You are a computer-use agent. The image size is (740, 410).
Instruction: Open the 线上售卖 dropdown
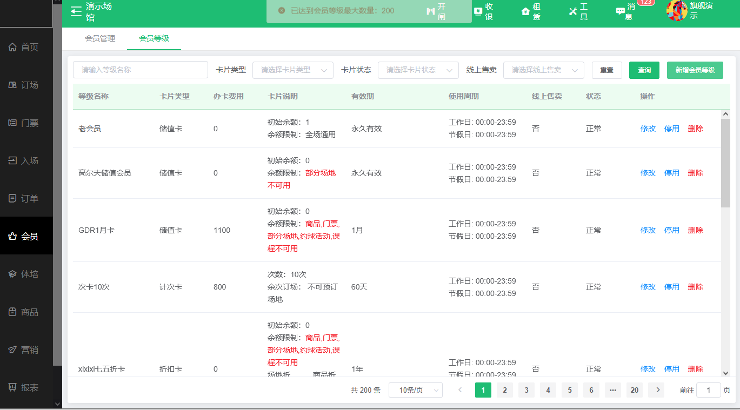tap(544, 70)
